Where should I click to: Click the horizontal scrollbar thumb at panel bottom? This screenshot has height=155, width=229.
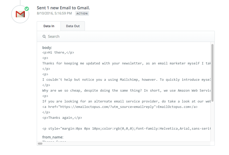40,143
